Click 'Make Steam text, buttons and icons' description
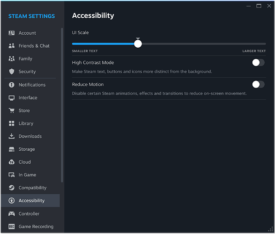275x234 pixels. pos(142,72)
